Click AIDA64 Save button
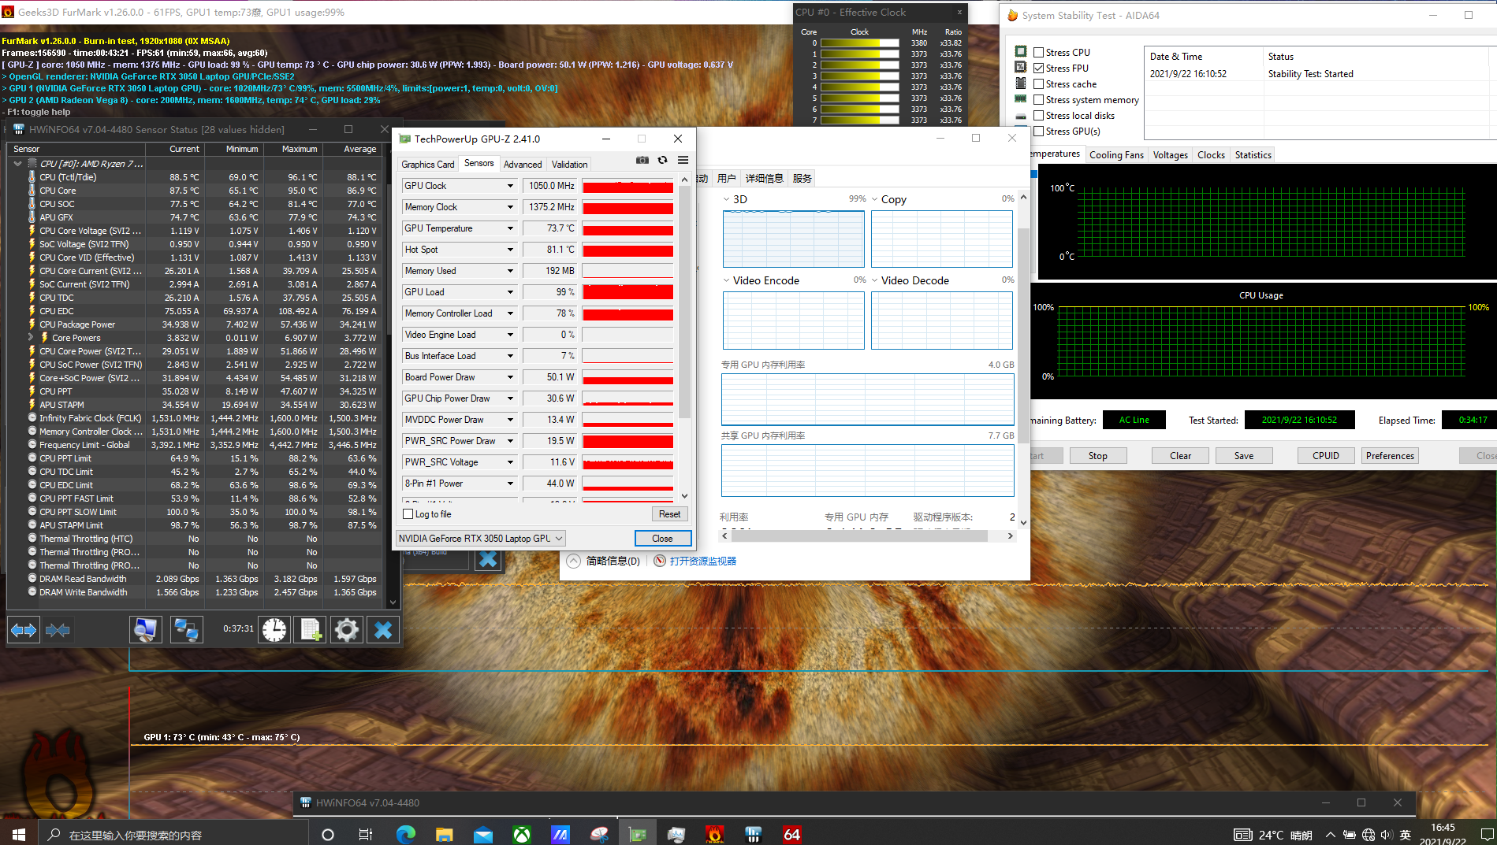Image resolution: width=1497 pixels, height=845 pixels. tap(1243, 456)
